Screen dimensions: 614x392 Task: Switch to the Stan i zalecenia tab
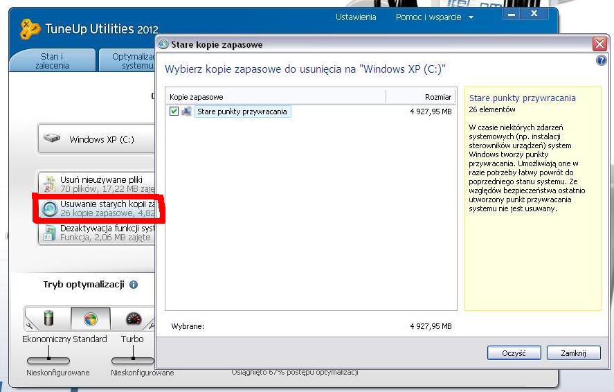[x=52, y=61]
